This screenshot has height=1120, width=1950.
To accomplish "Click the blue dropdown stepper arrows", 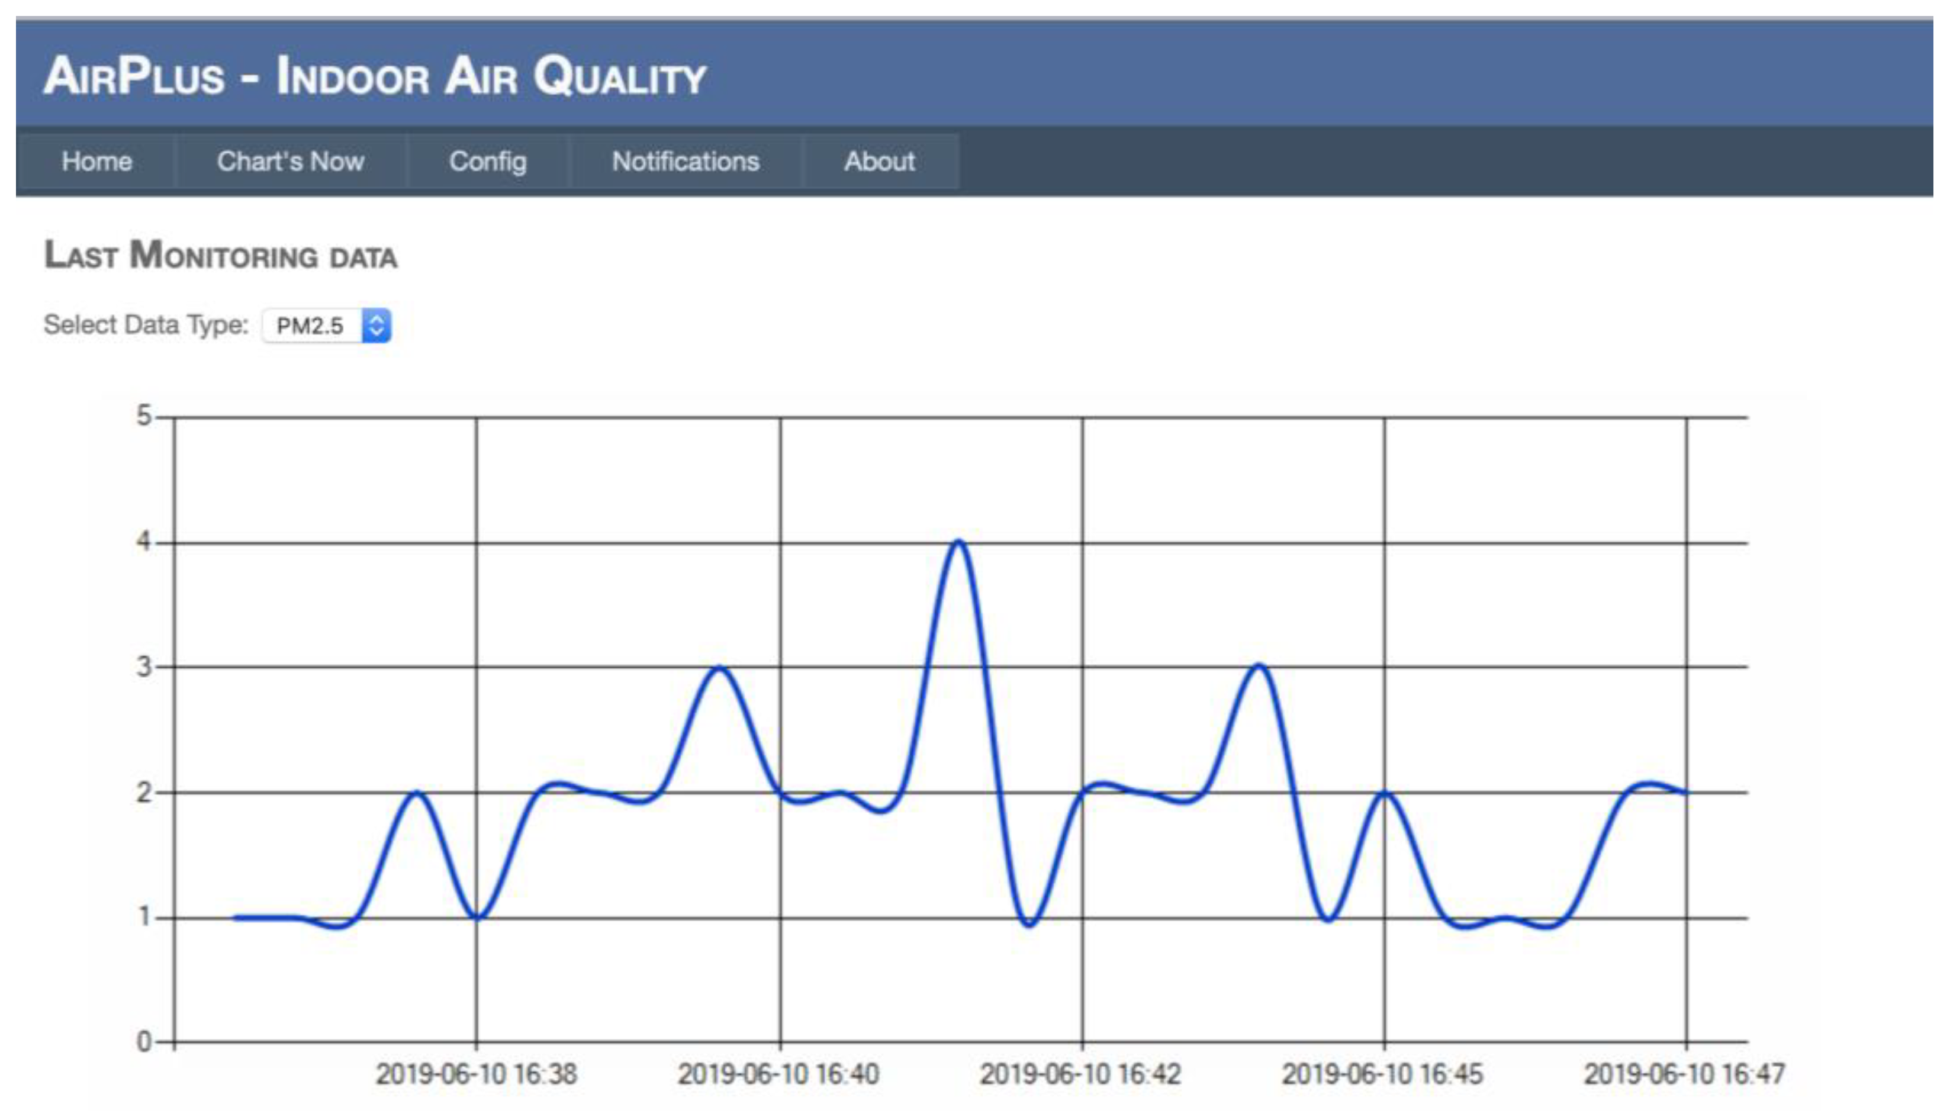I will pyautogui.click(x=376, y=326).
